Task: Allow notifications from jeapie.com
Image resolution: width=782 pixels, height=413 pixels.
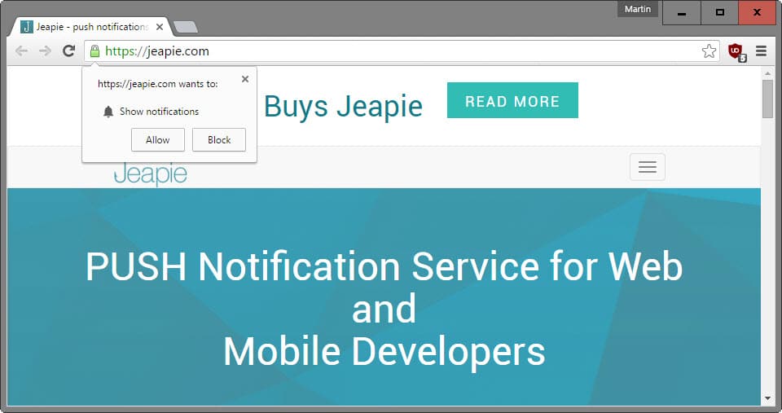Action: coord(157,139)
